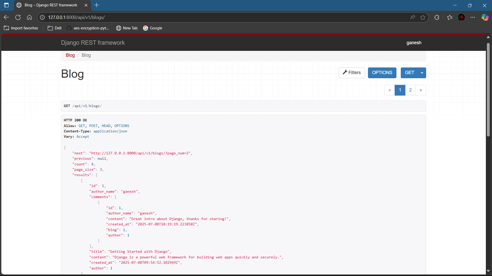Open the Favorites list icon
This screenshot has width=492, height=276.
450,17
